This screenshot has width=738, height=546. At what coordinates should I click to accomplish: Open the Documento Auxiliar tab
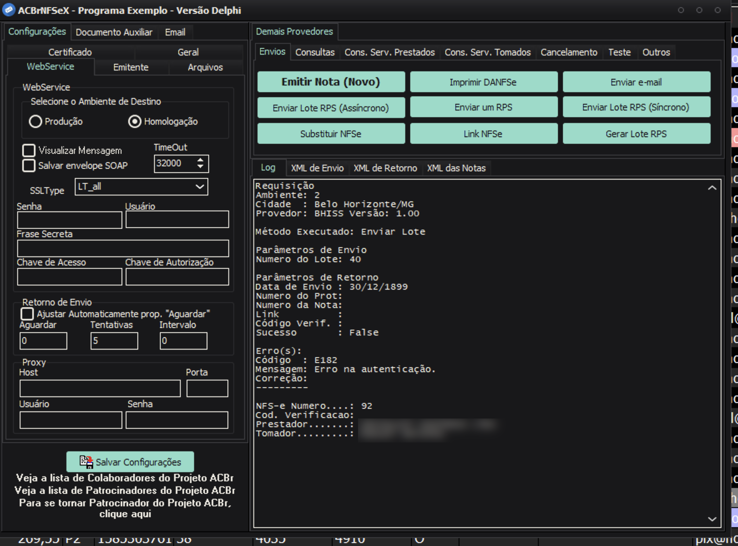114,32
